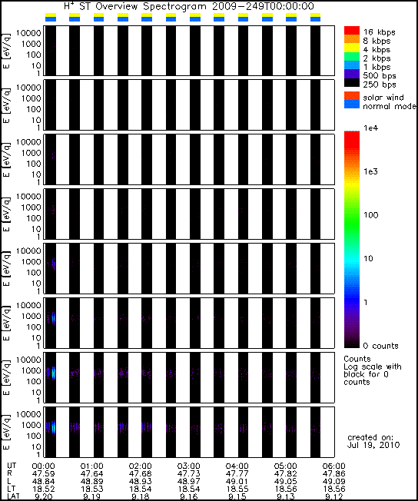
Task: Click the LAT value 9.16
Action: 189,497
